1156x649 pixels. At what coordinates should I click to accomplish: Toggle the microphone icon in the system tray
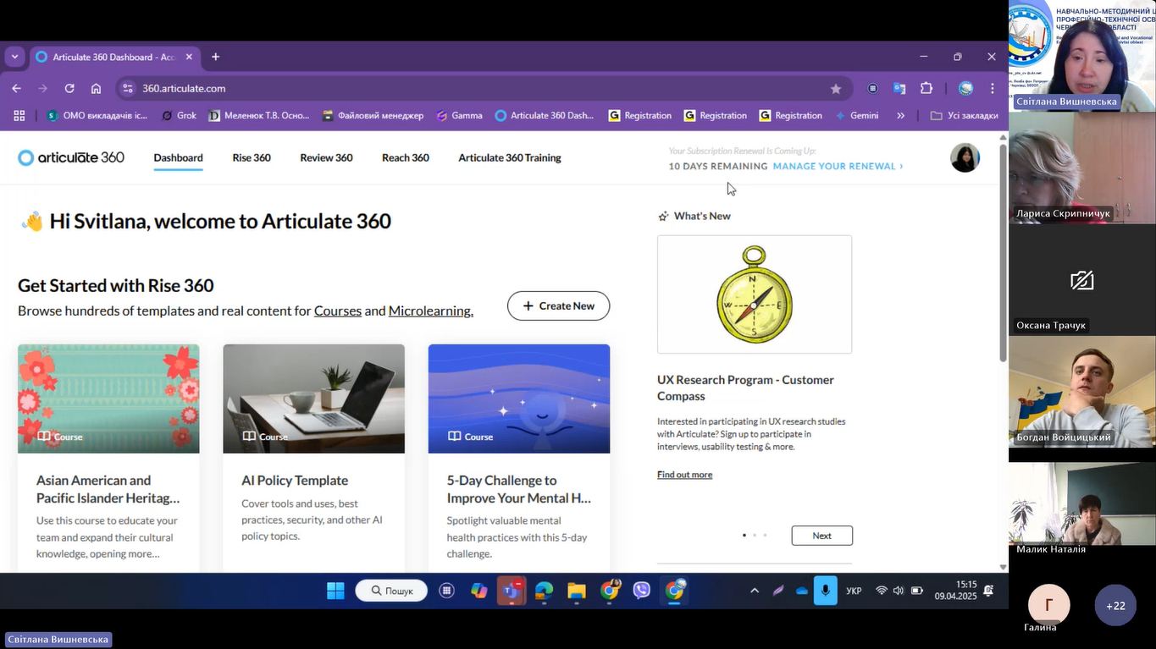[825, 591]
